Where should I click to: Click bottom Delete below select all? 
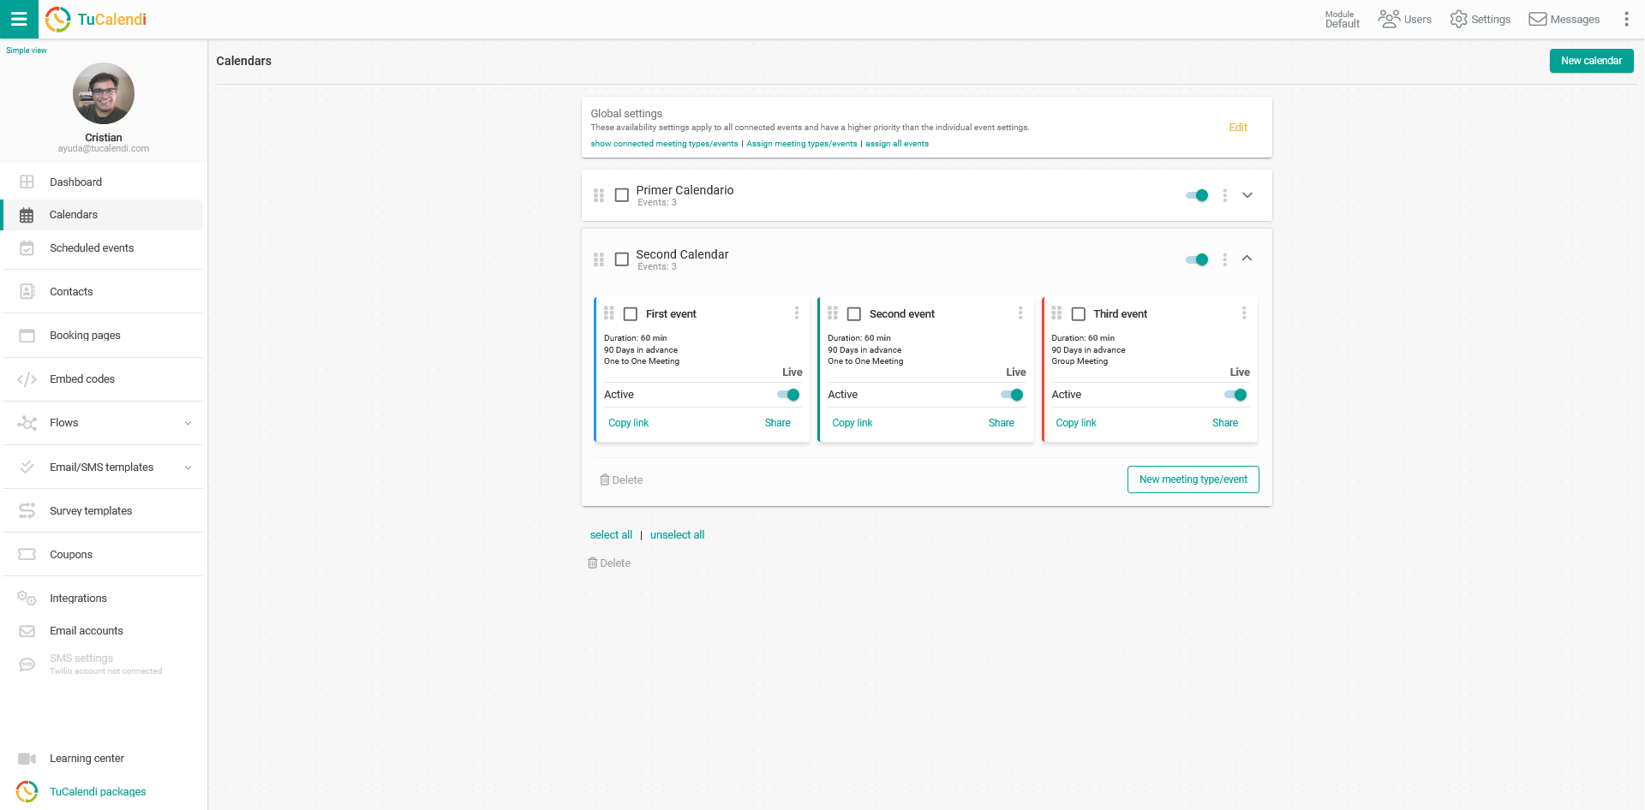[609, 563]
